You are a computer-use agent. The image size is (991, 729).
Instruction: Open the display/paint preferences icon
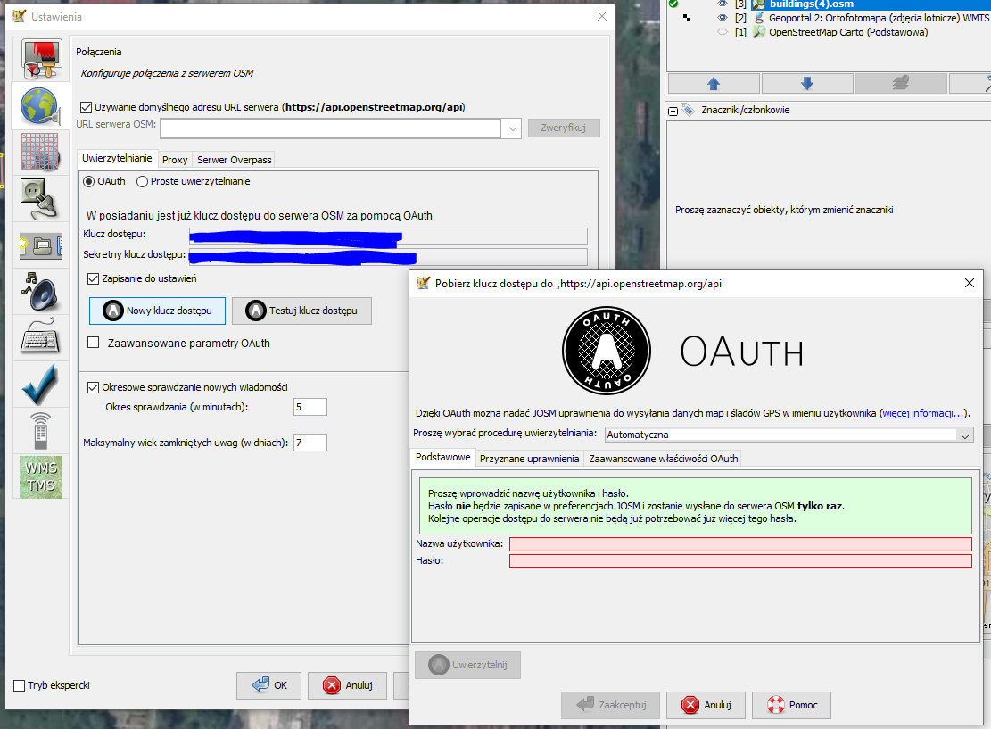click(41, 59)
